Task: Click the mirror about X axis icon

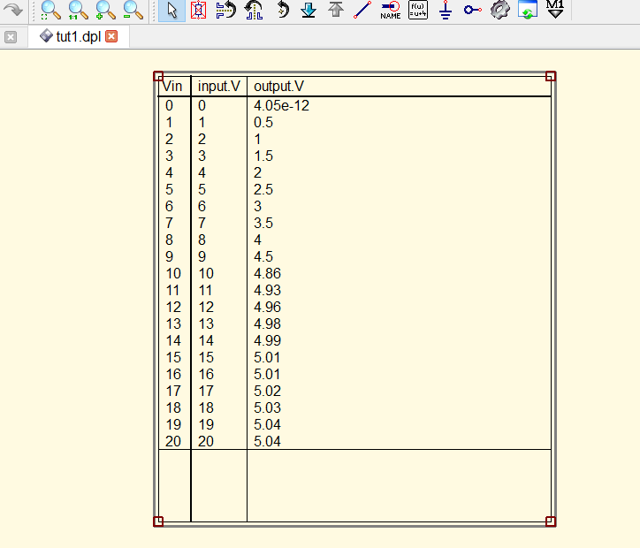Action: click(x=225, y=10)
